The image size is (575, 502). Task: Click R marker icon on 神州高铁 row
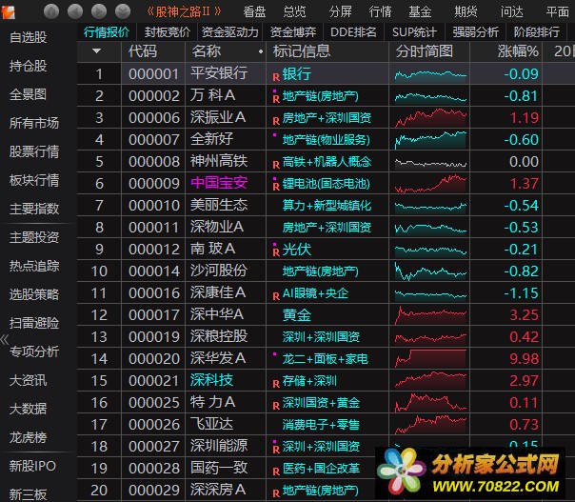pos(276,165)
